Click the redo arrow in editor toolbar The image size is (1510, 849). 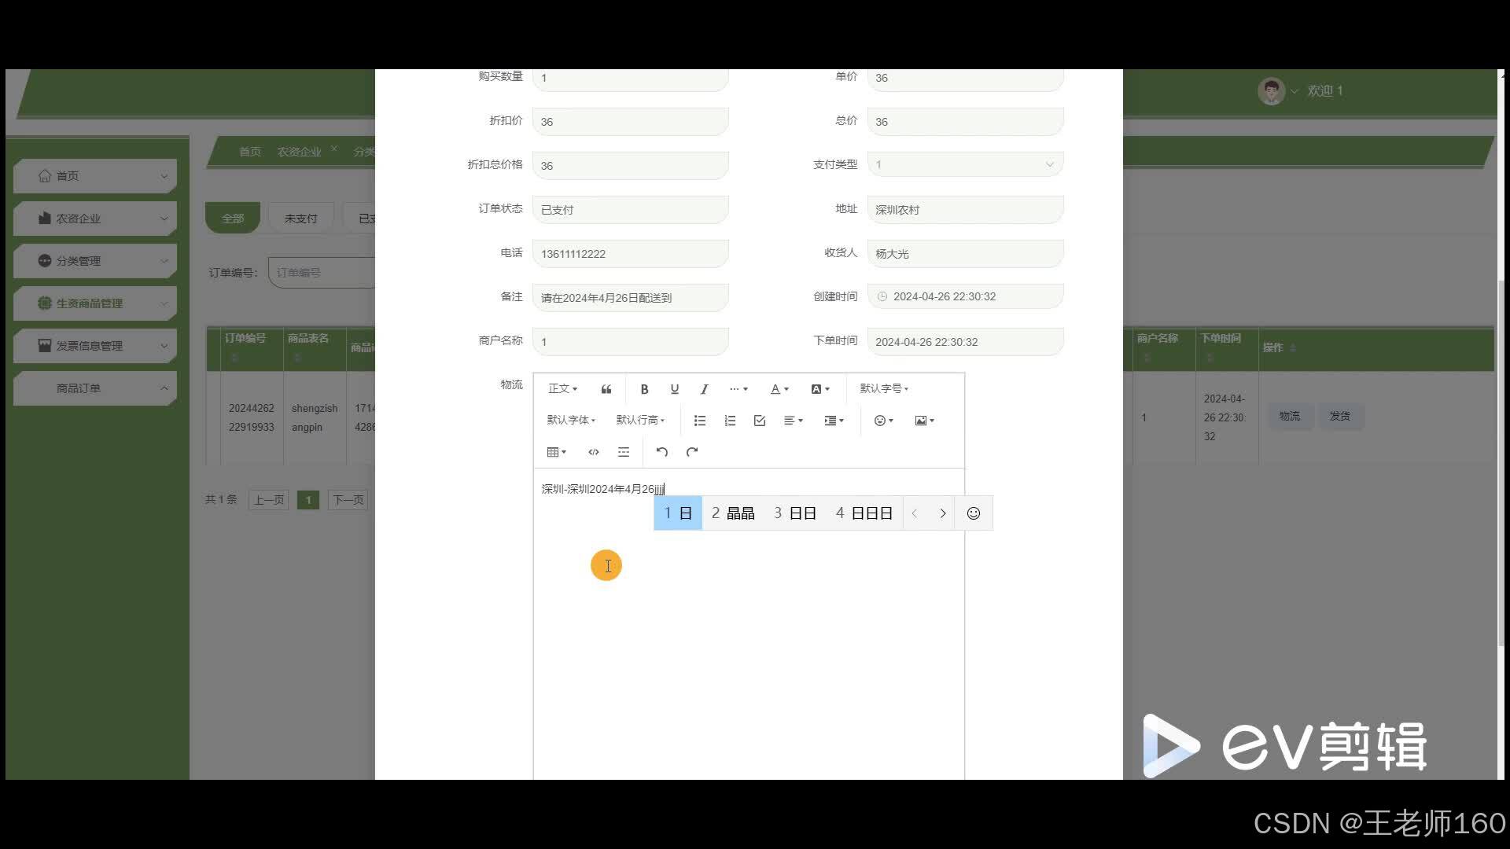[x=692, y=452]
